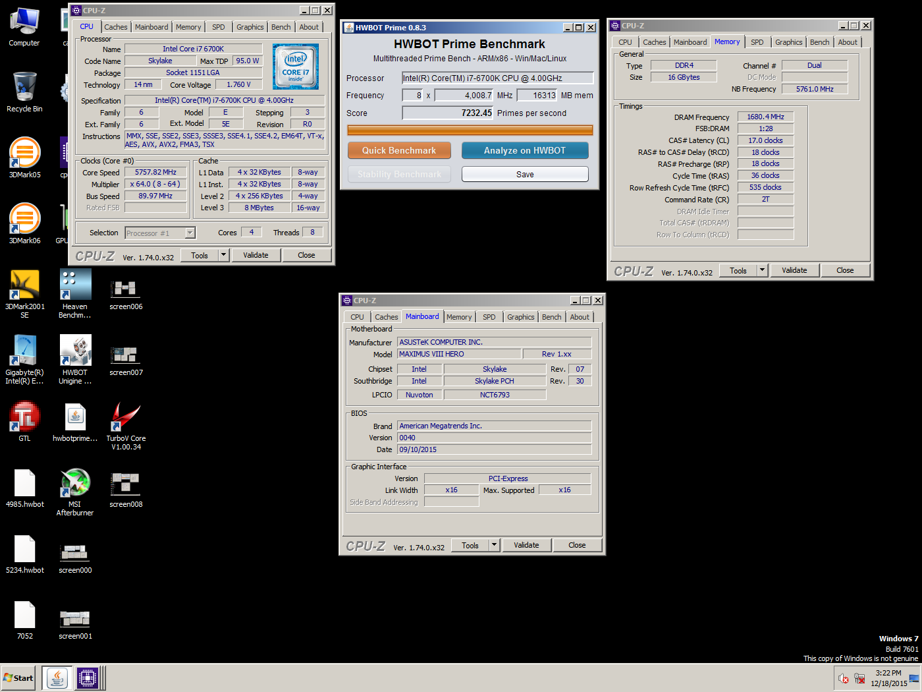Click the Core Speed 5757.82 MHz value
This screenshot has width=922, height=692.
tap(155, 172)
